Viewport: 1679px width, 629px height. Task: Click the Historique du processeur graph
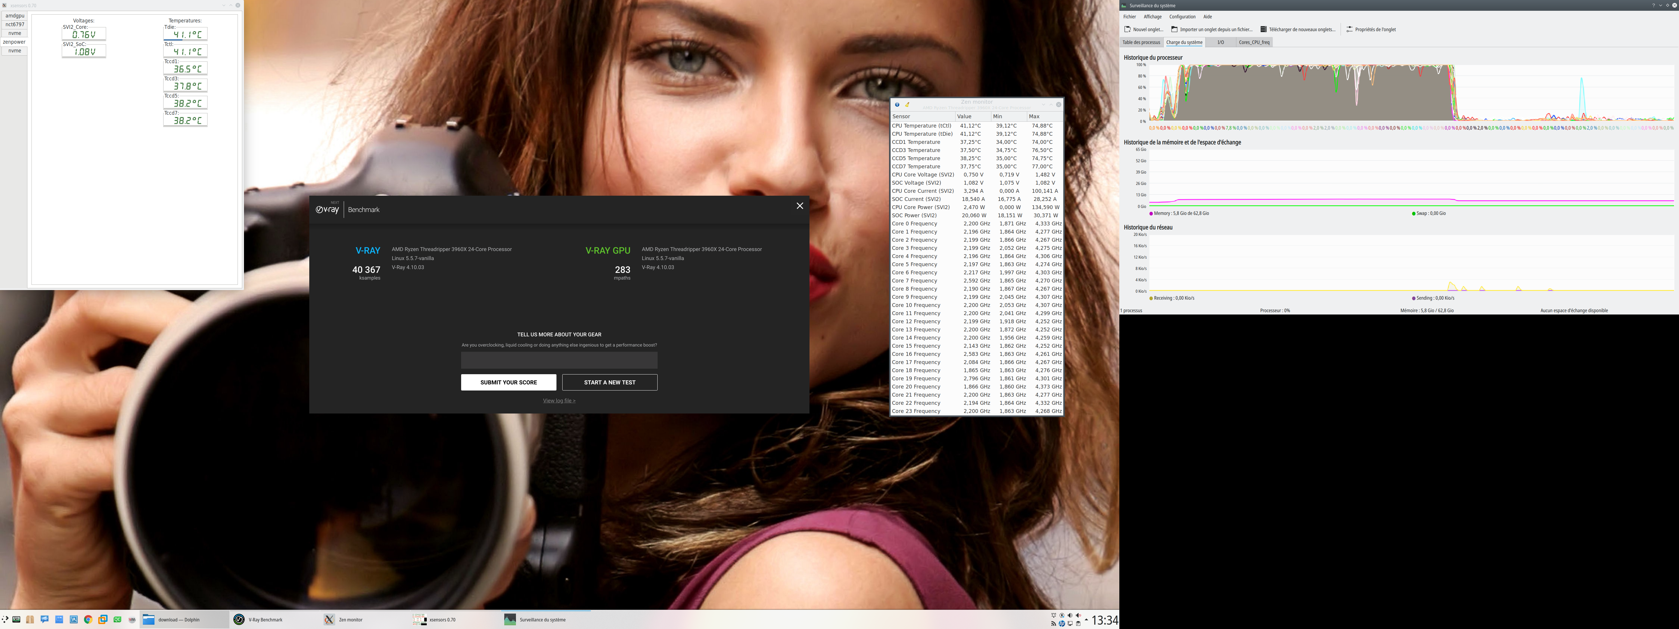point(1411,93)
